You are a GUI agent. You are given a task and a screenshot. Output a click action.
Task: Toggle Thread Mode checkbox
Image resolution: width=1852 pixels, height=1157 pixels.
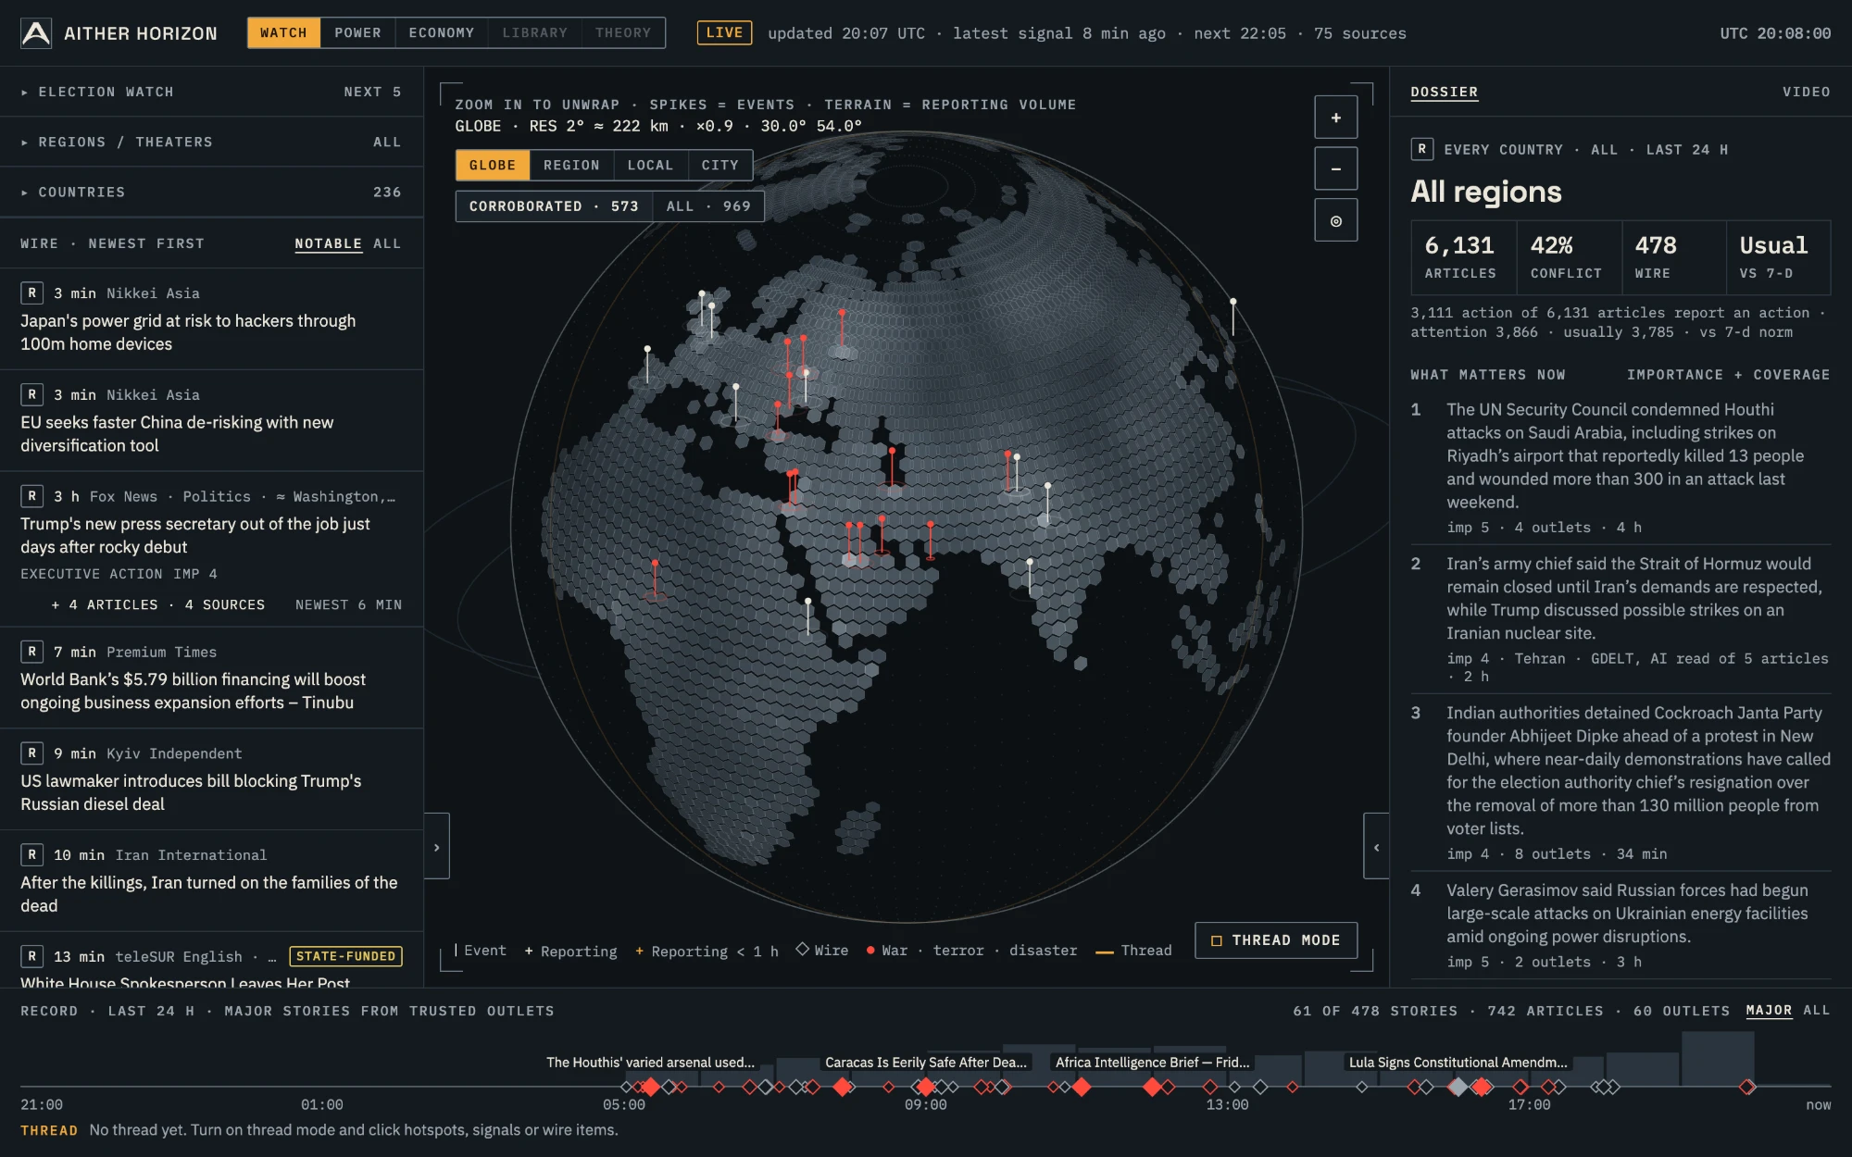[x=1276, y=940]
